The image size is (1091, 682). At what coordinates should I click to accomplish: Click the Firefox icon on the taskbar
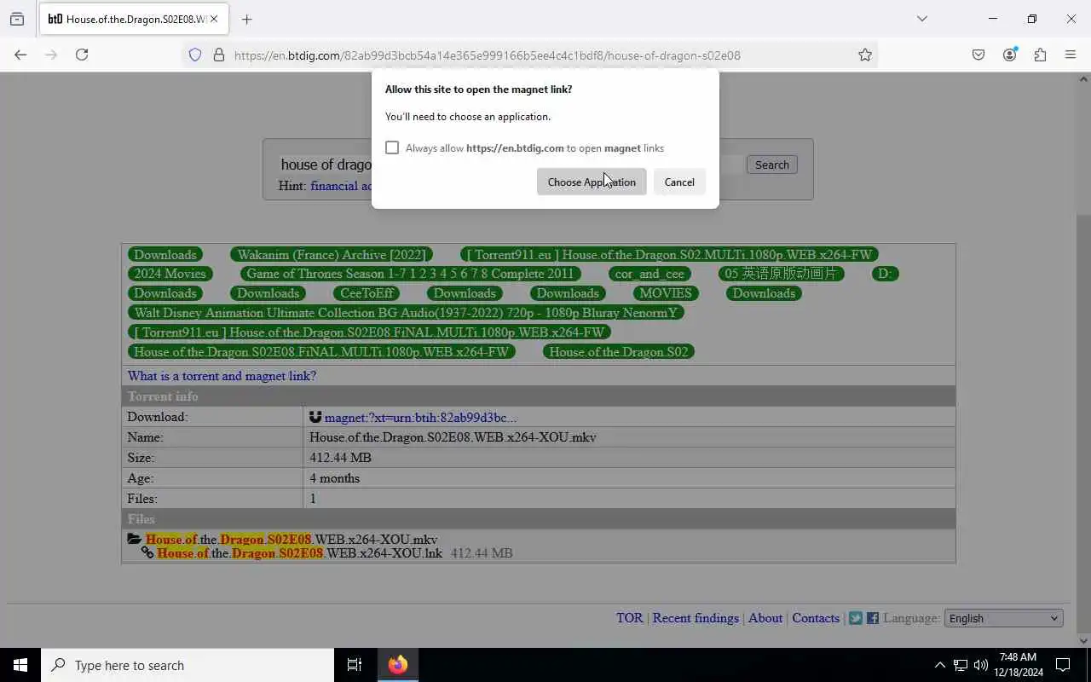click(398, 665)
